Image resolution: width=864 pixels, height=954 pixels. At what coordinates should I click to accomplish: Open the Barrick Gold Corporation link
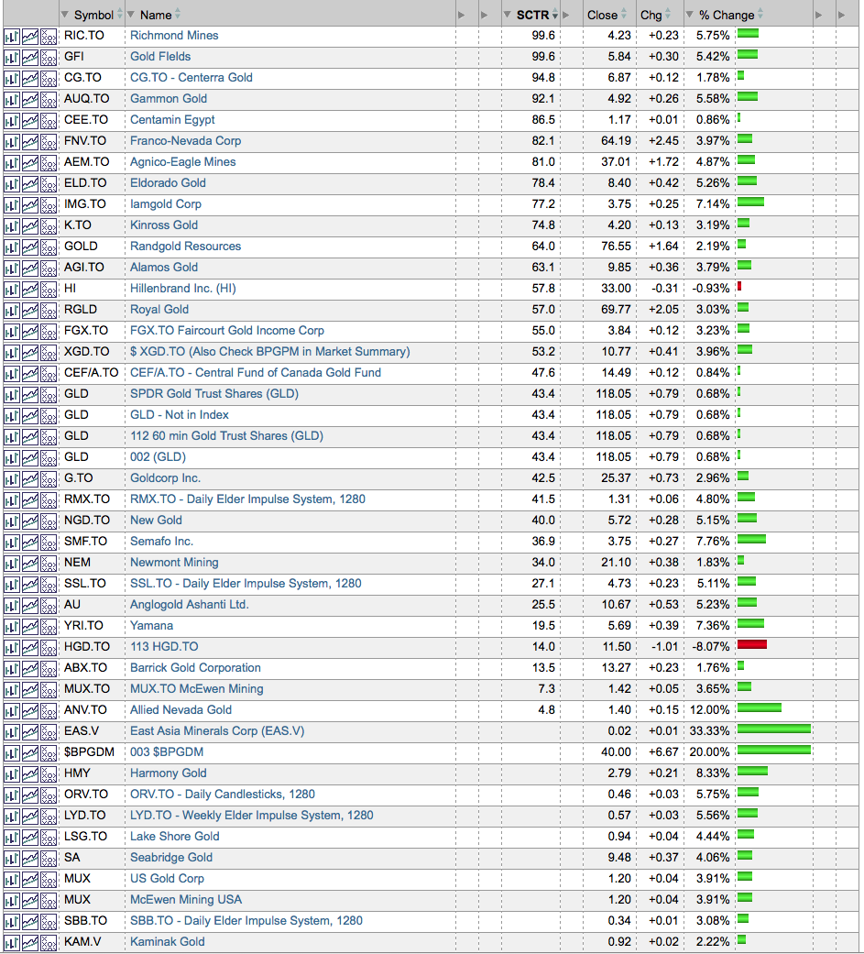(195, 667)
